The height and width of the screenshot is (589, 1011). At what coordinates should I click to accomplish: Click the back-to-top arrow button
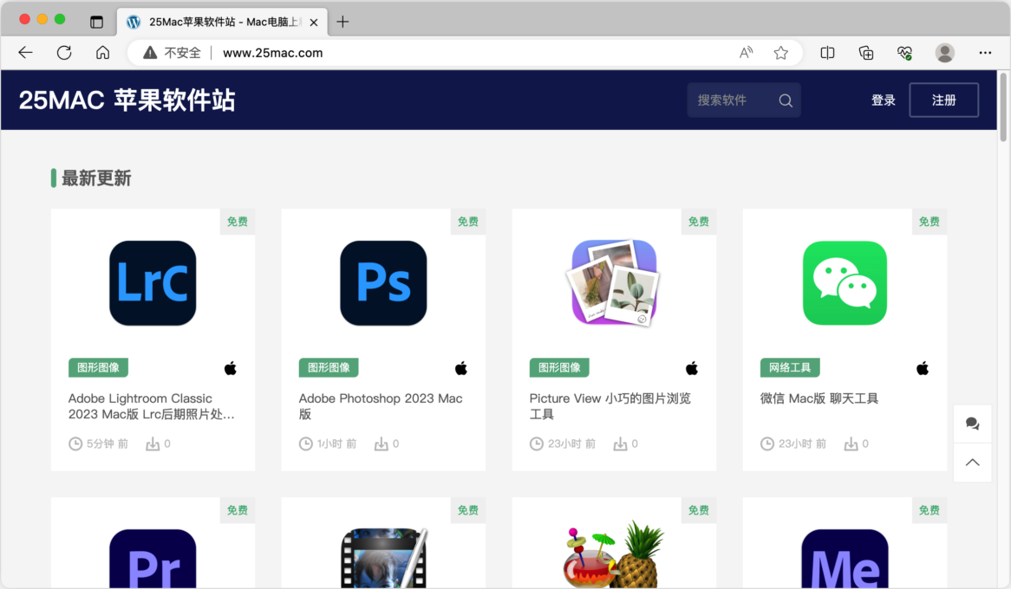coord(972,462)
